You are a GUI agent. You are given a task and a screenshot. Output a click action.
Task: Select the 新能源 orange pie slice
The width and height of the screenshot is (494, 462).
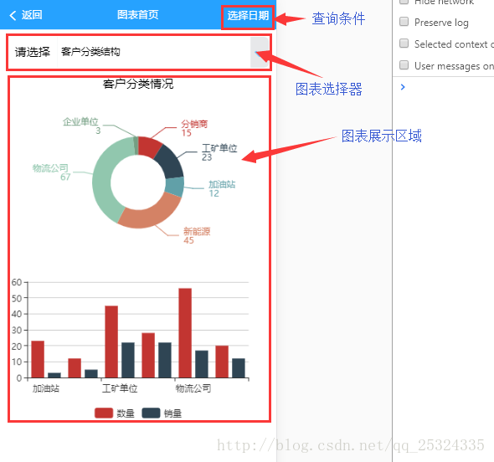[151, 212]
